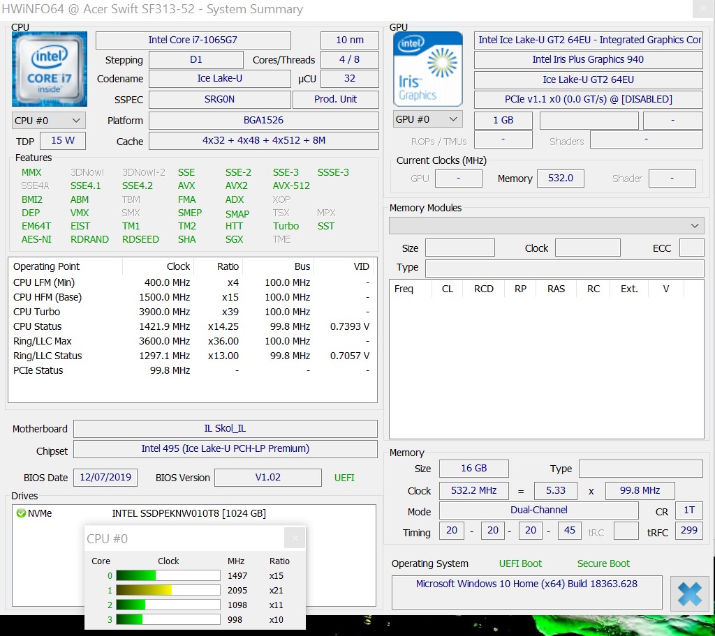Click the TDP 15 W field
The height and width of the screenshot is (636, 715).
(x=63, y=140)
